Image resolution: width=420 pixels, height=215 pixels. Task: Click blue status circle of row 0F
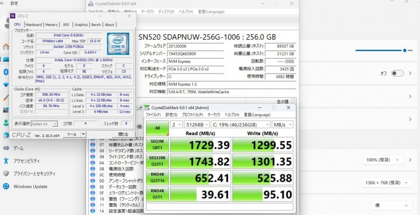tap(93, 193)
